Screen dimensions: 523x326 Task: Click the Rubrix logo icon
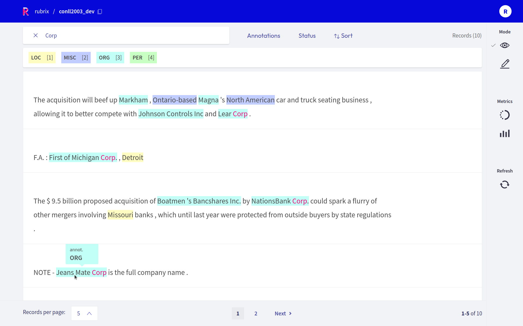26,11
